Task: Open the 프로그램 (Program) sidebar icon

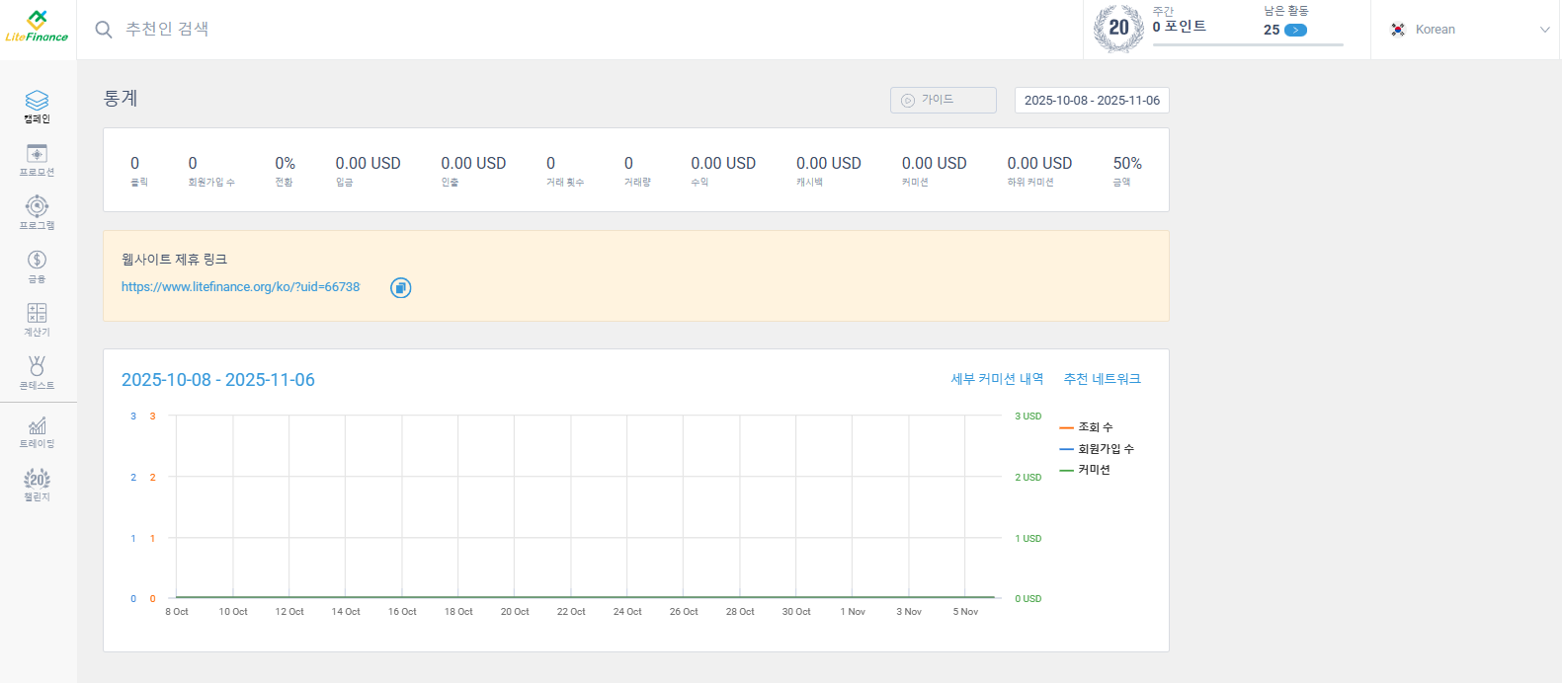Action: point(37,213)
